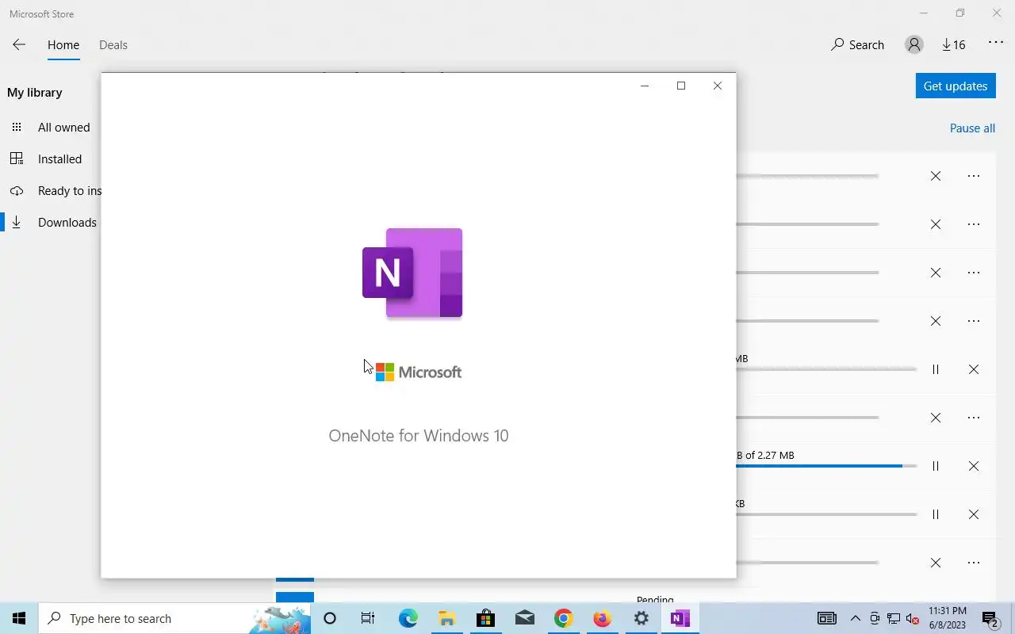This screenshot has width=1015, height=634.
Task: Click the Get updates button
Action: 956,86
